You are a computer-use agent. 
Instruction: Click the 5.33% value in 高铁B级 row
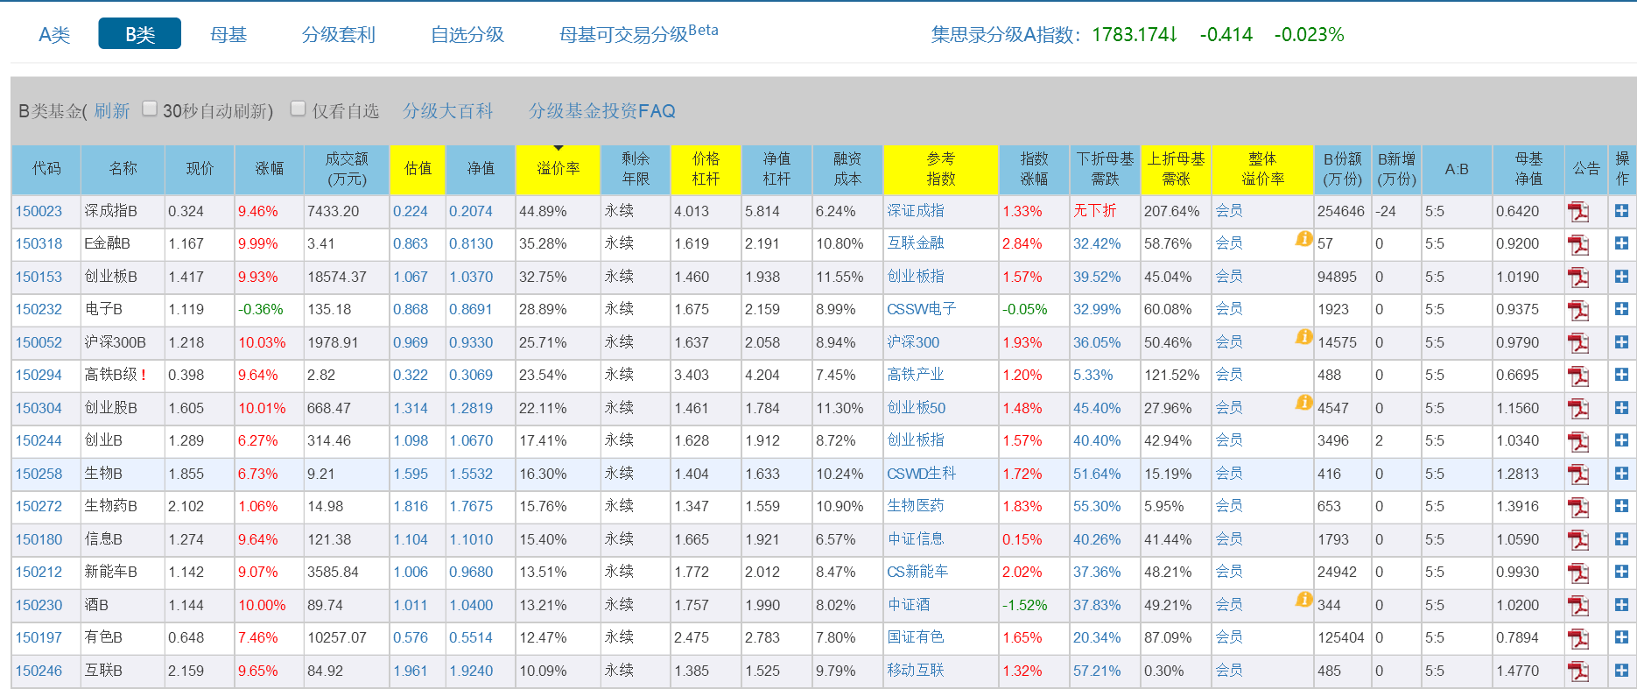tap(1093, 375)
